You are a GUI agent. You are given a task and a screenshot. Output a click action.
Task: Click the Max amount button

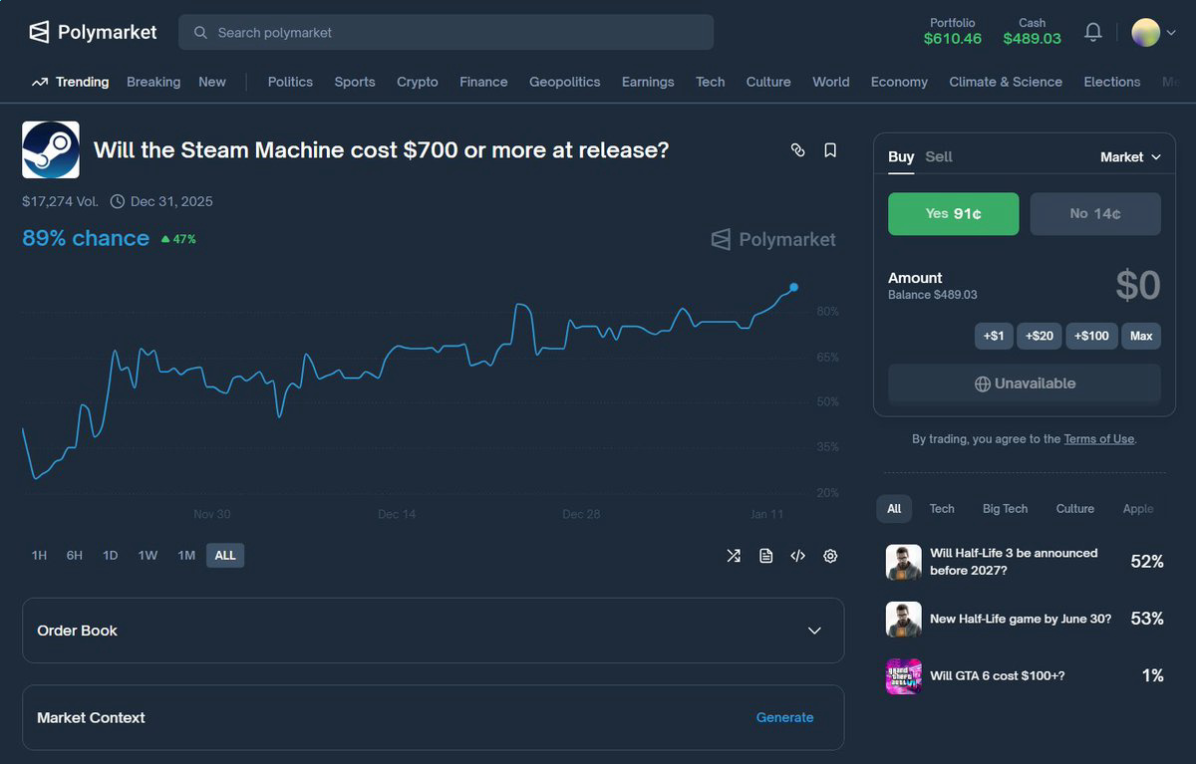coord(1141,336)
